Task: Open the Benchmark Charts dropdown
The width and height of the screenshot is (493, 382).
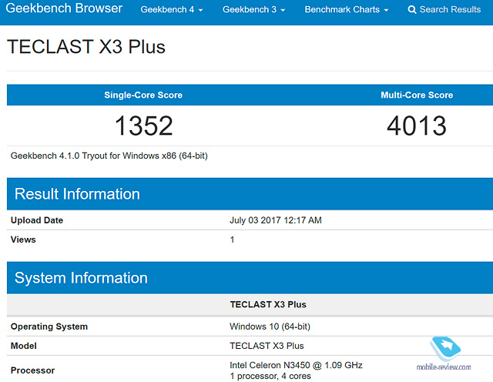Action: (x=347, y=9)
